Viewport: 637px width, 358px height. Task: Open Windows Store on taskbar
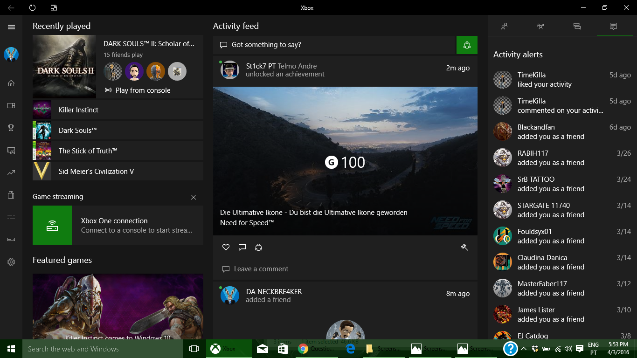[283, 349]
